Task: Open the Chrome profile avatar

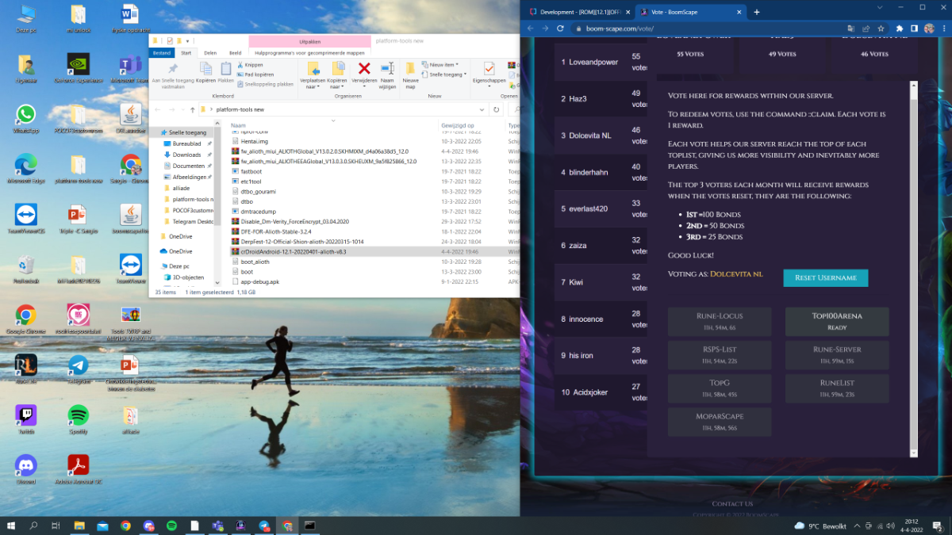Action: click(929, 28)
